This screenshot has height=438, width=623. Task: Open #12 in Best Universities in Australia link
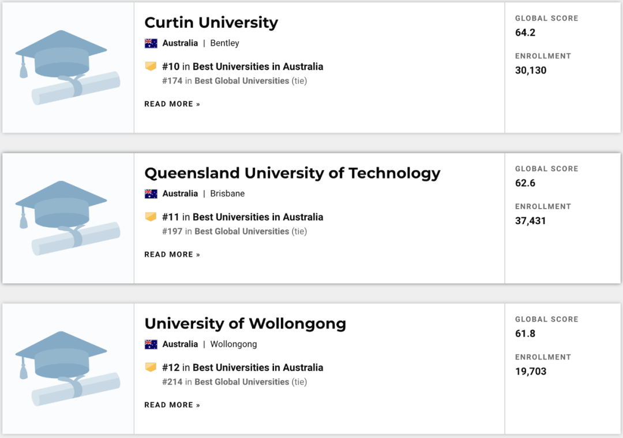(243, 367)
